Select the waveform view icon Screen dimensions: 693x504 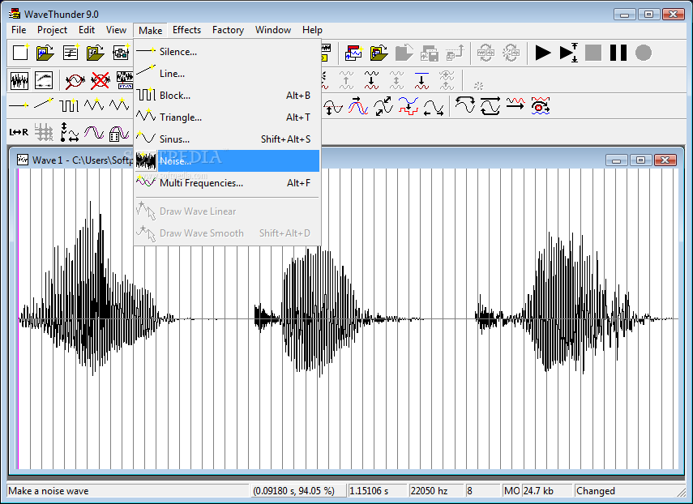point(19,80)
